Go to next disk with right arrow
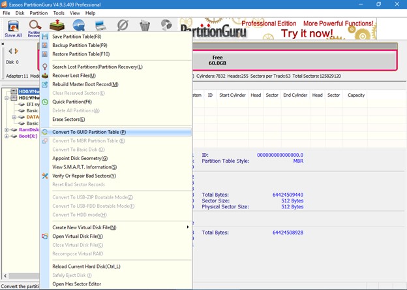Image resolution: width=407 pixels, height=290 pixels. 16,51
